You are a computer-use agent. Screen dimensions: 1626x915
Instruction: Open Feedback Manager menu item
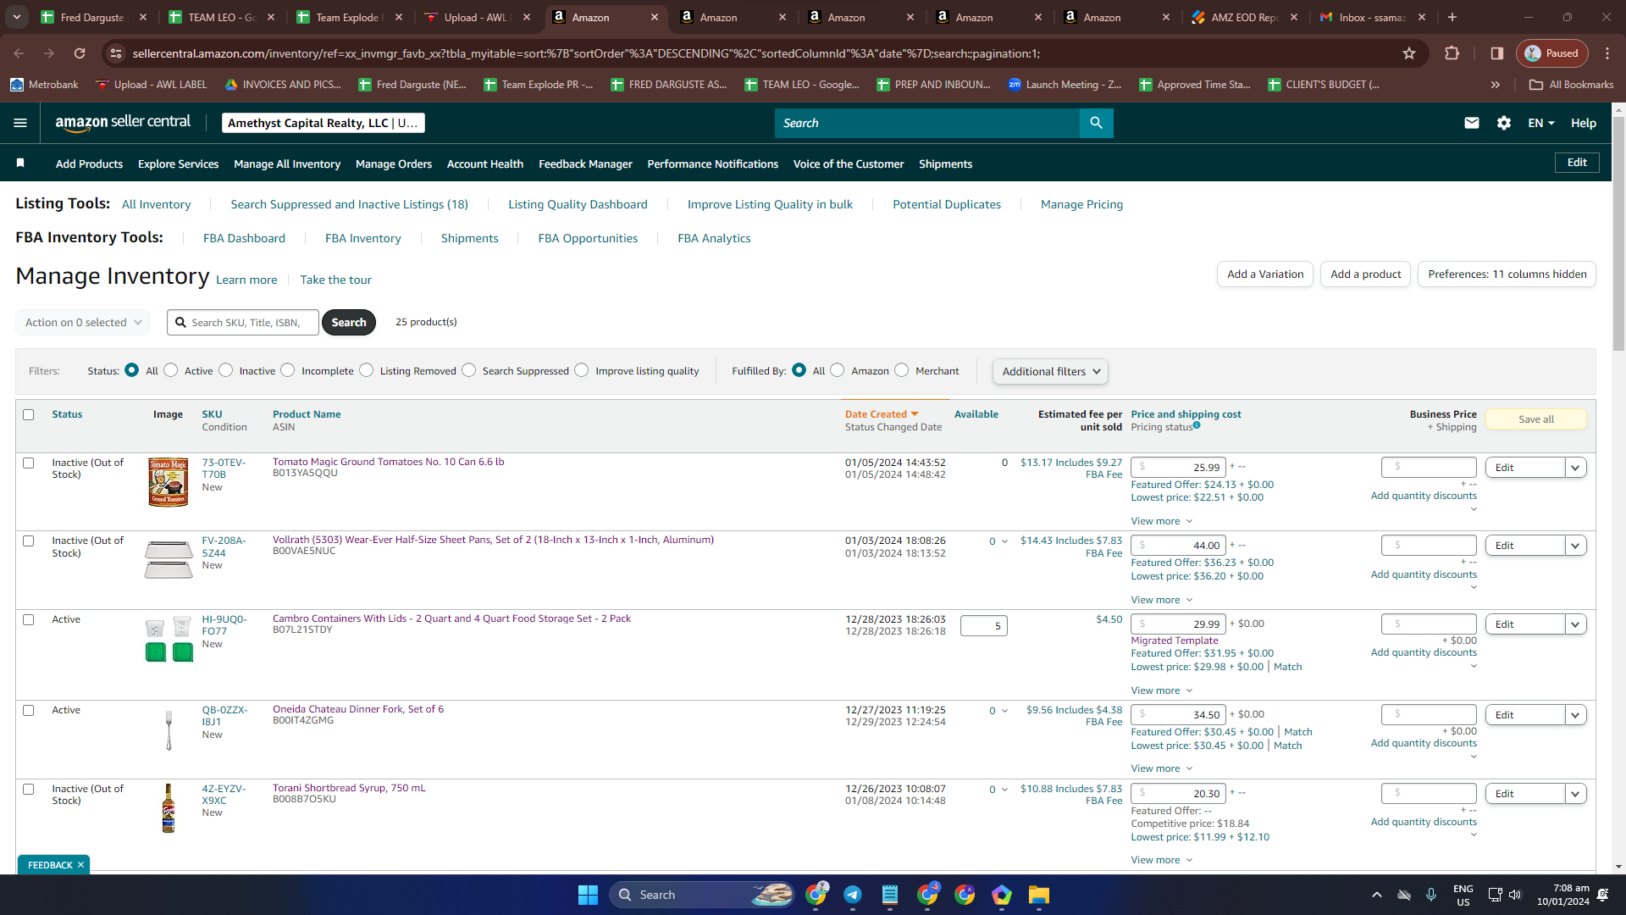pyautogui.click(x=585, y=164)
